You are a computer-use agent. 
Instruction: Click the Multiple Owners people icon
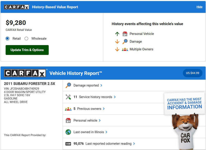point(125,49)
